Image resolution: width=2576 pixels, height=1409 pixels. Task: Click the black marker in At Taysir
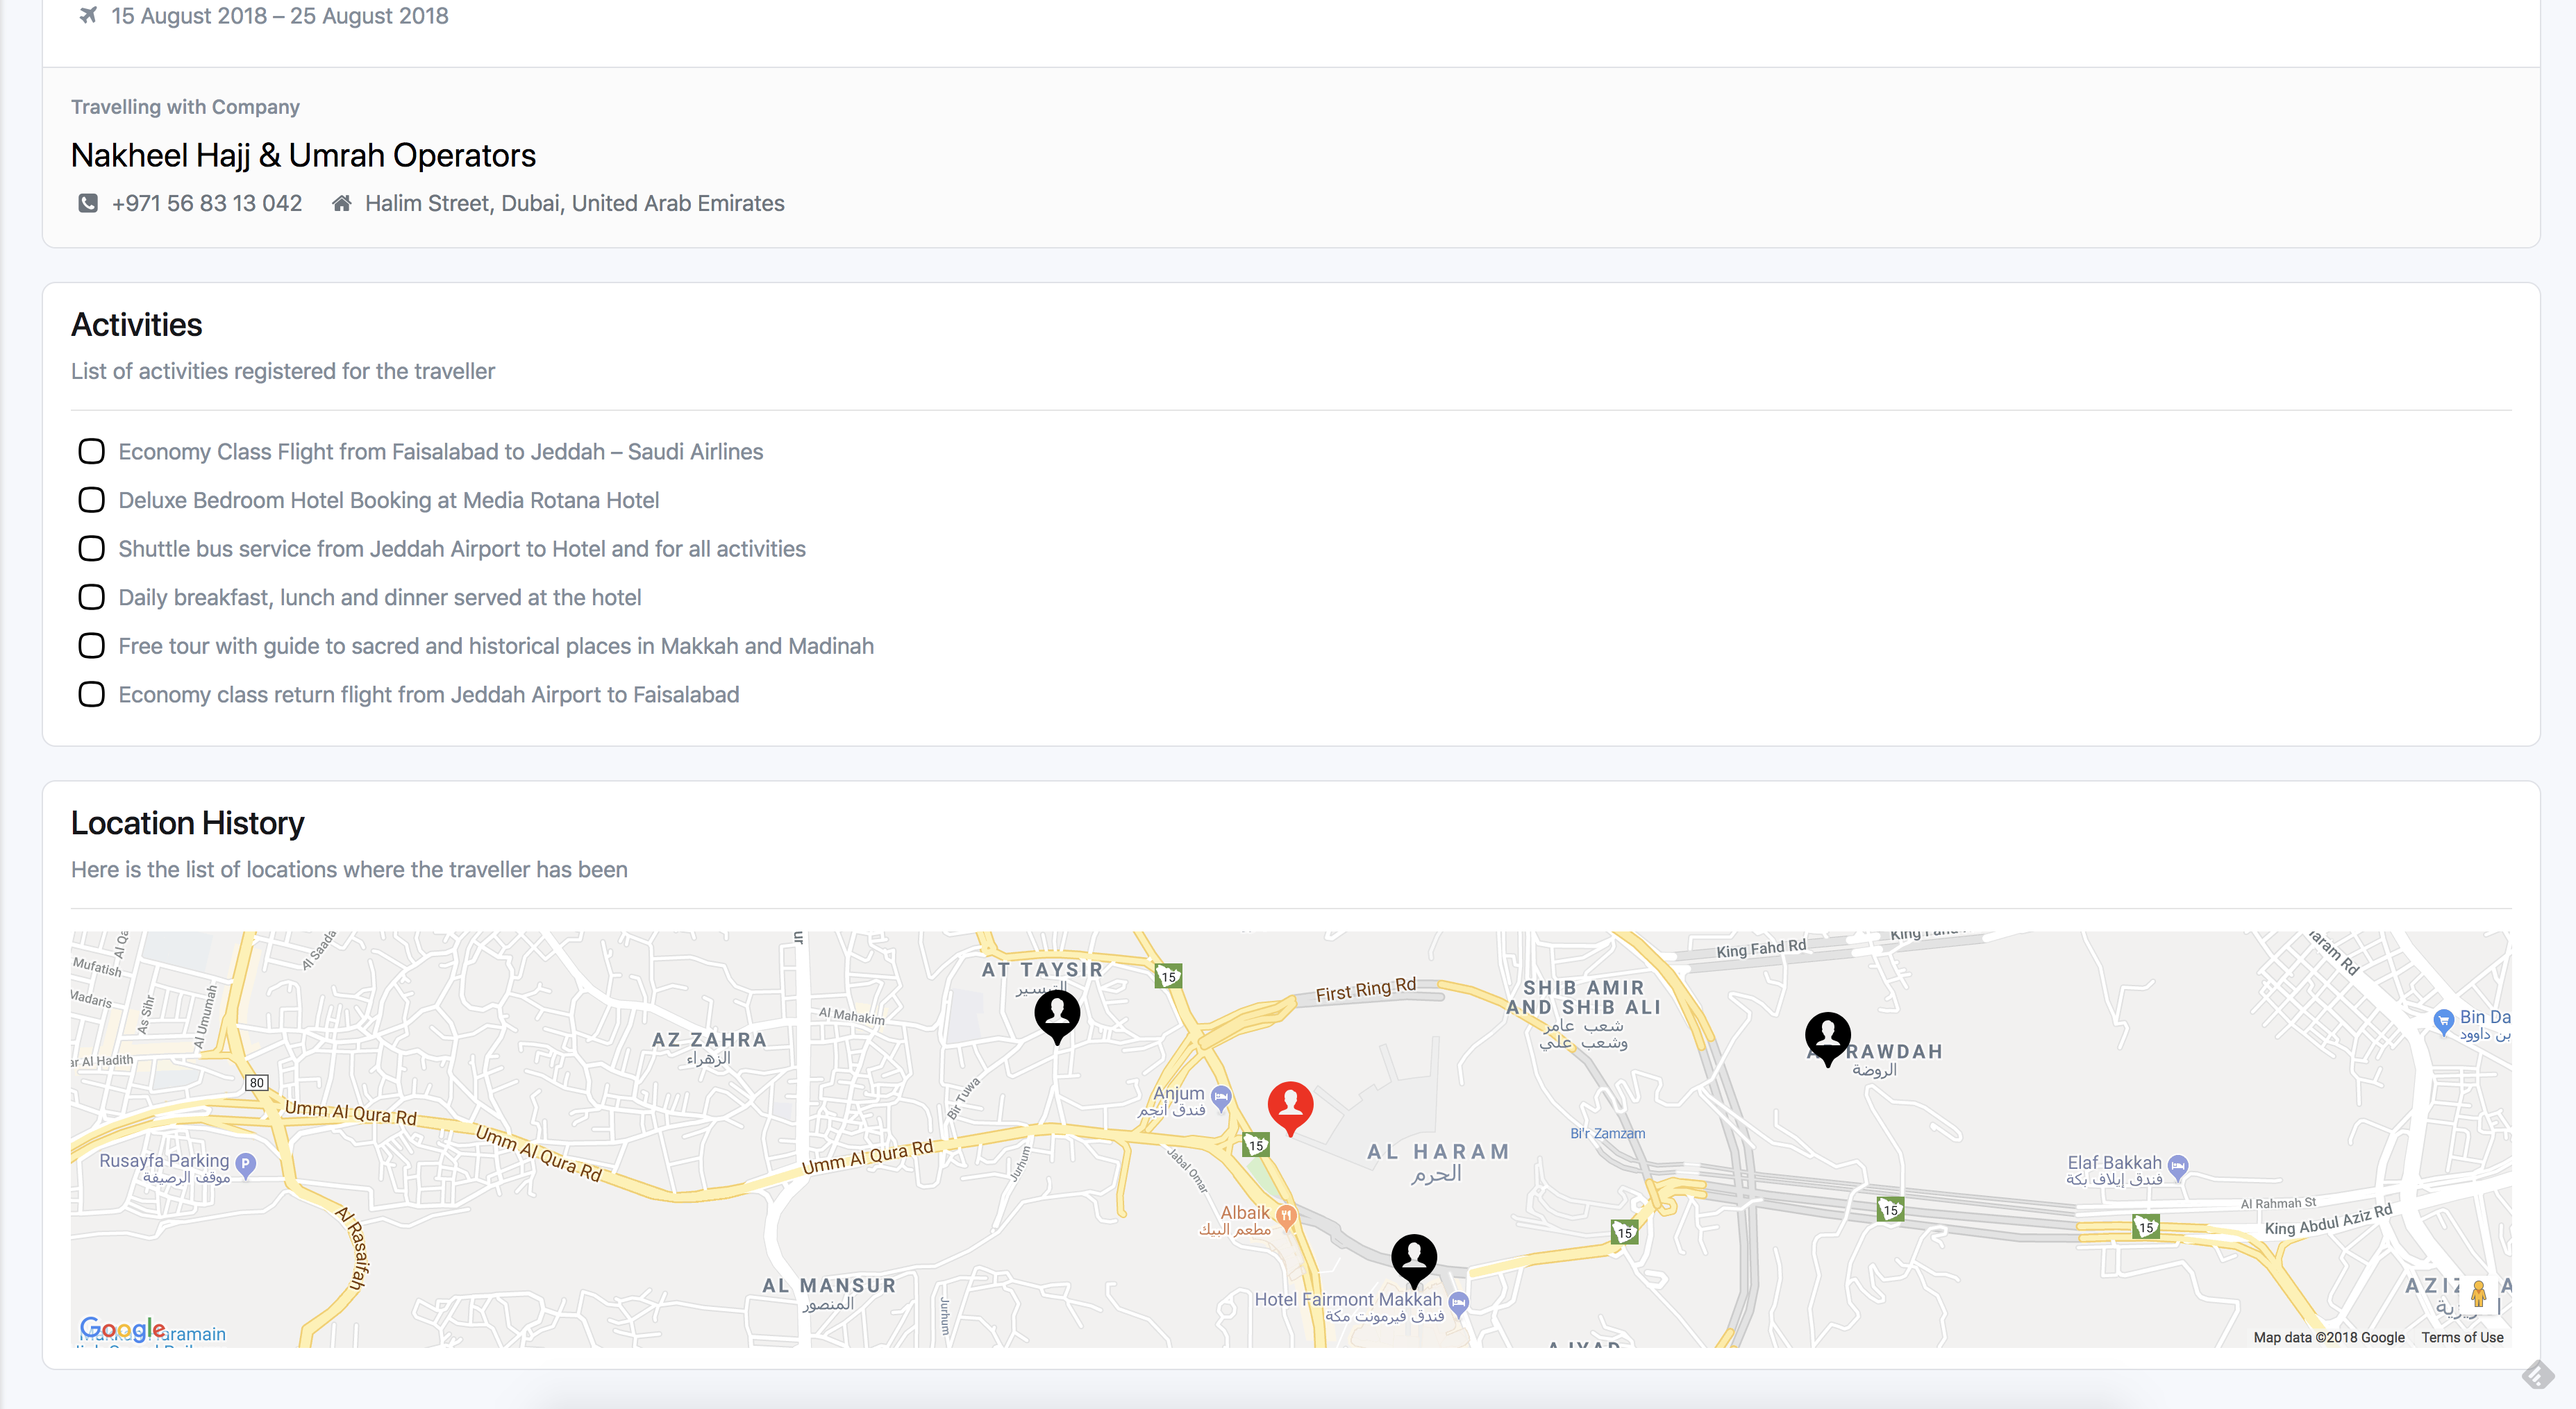pyautogui.click(x=1057, y=1013)
